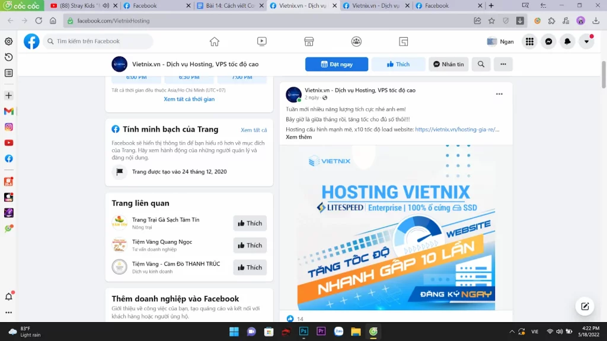Viewport: 607px width, 341px height.
Task: Open the Facebook menu grid icon
Action: pyautogui.click(x=529, y=41)
